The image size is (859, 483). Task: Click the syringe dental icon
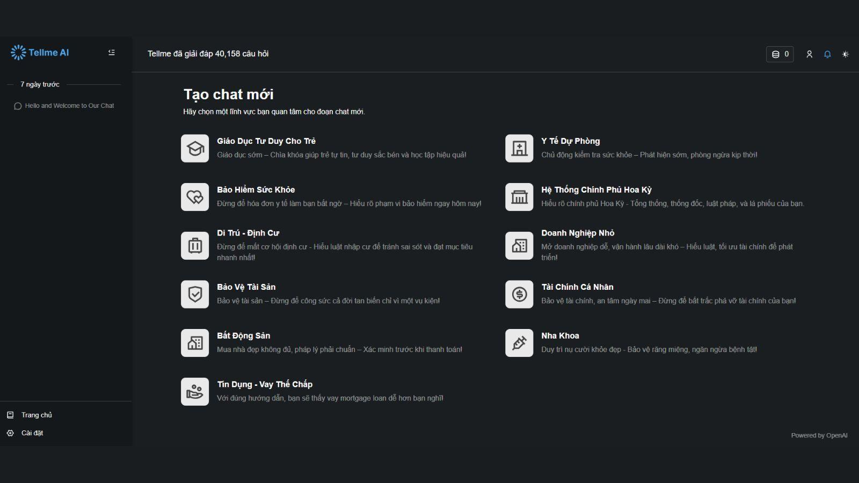pos(519,343)
